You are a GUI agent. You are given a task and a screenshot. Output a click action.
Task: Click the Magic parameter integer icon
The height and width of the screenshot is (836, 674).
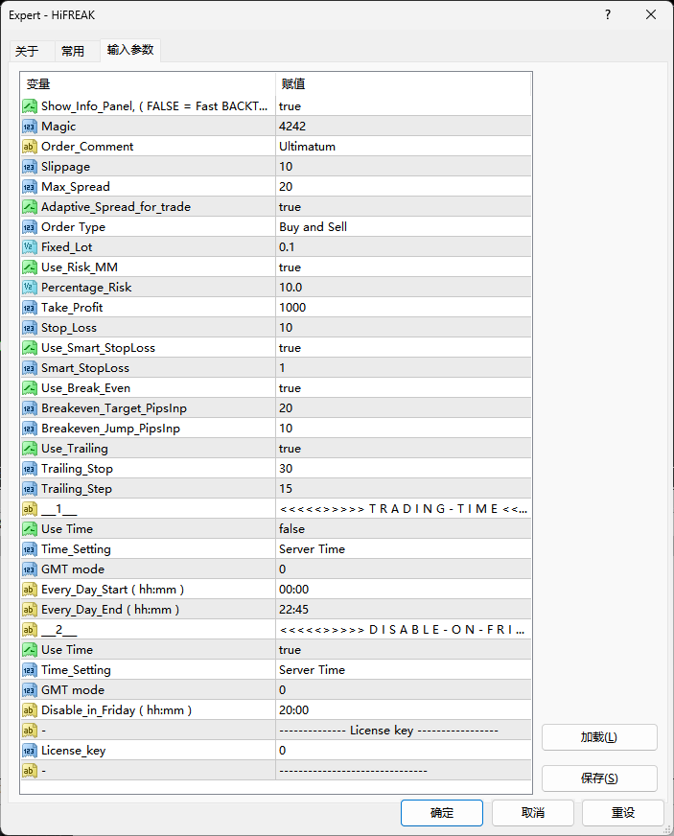(x=30, y=127)
